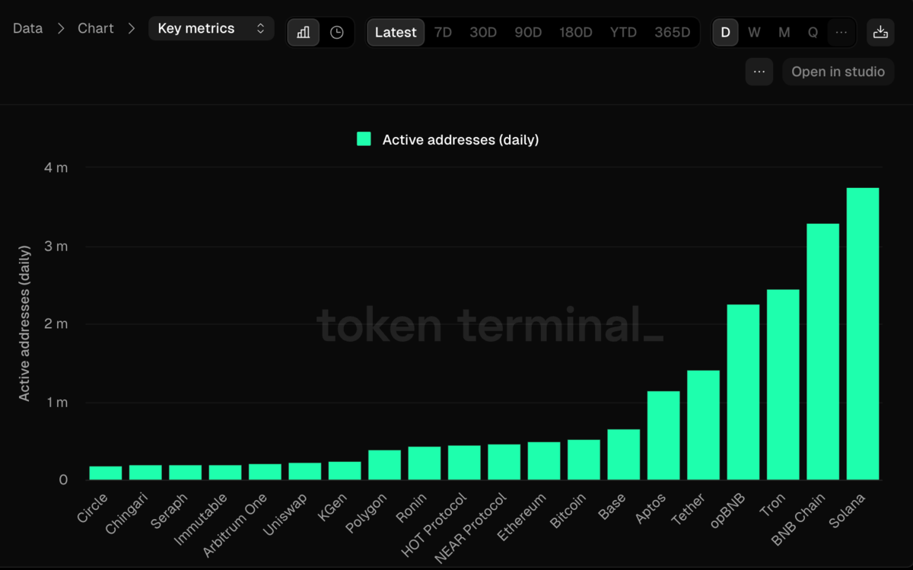The image size is (913, 570).
Task: Go to the Chart breadcrumb
Action: click(96, 28)
